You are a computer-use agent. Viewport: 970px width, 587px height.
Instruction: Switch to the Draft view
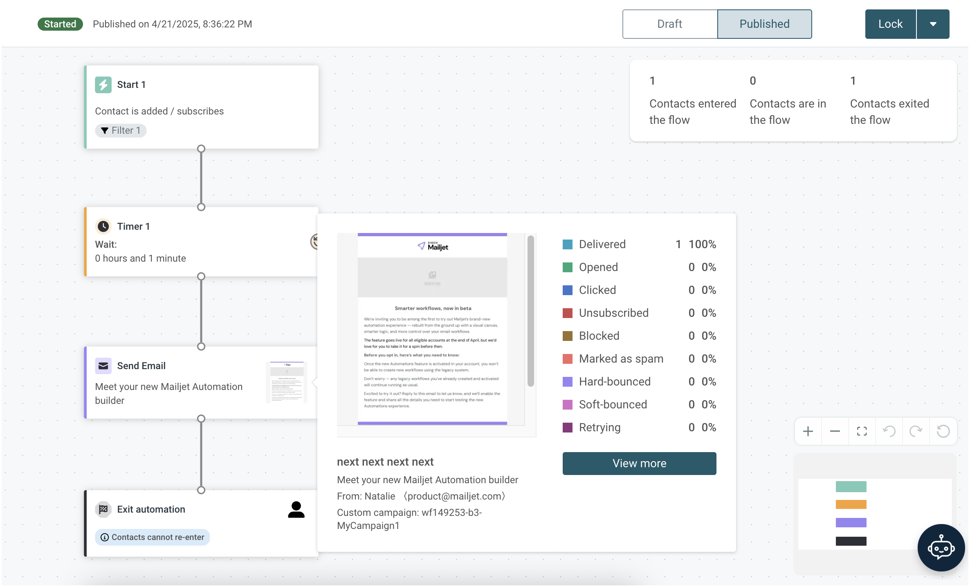[x=670, y=24]
